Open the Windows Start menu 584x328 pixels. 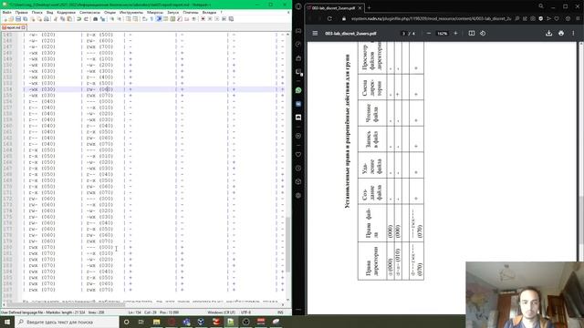coord(7,322)
